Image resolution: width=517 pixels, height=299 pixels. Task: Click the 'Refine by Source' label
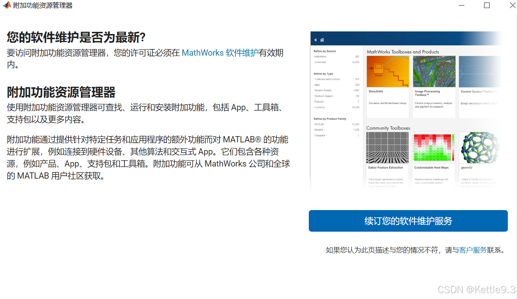coord(325,51)
